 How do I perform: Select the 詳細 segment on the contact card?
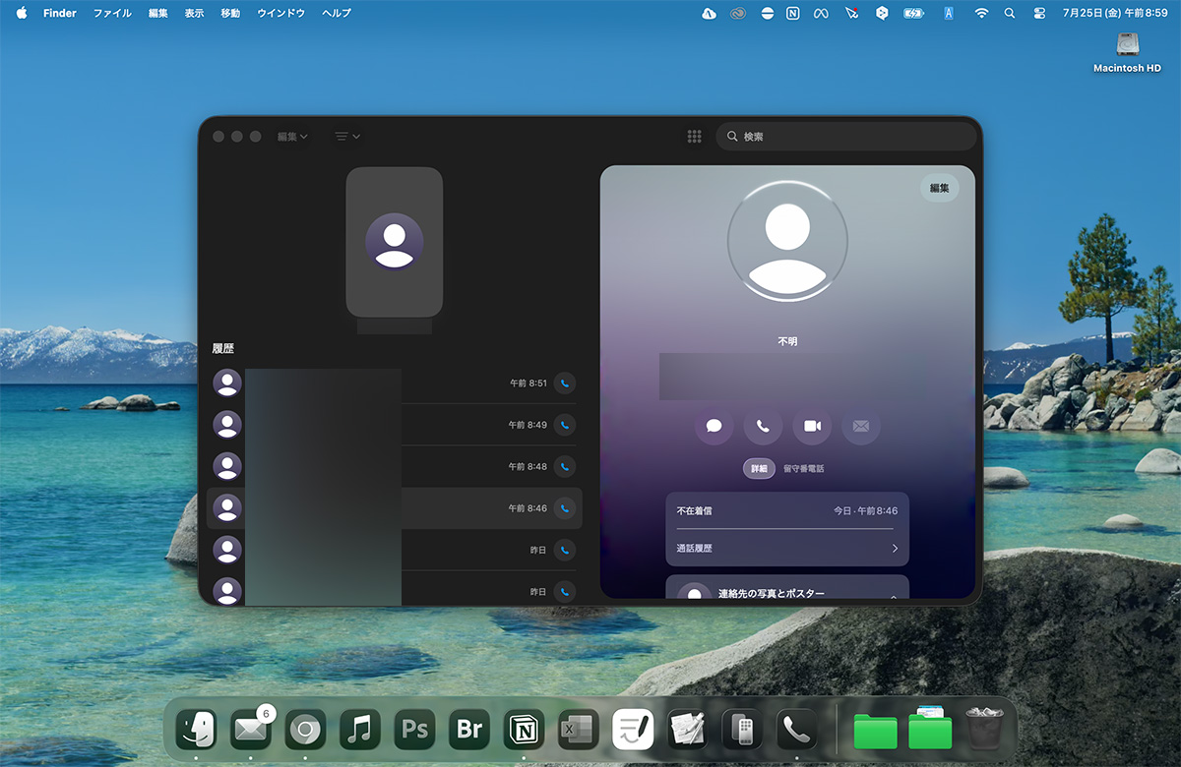tap(759, 469)
